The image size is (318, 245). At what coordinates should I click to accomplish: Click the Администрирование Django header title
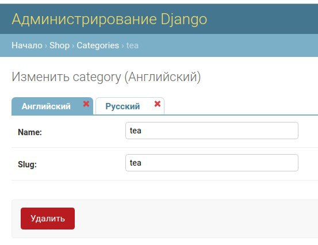click(109, 20)
